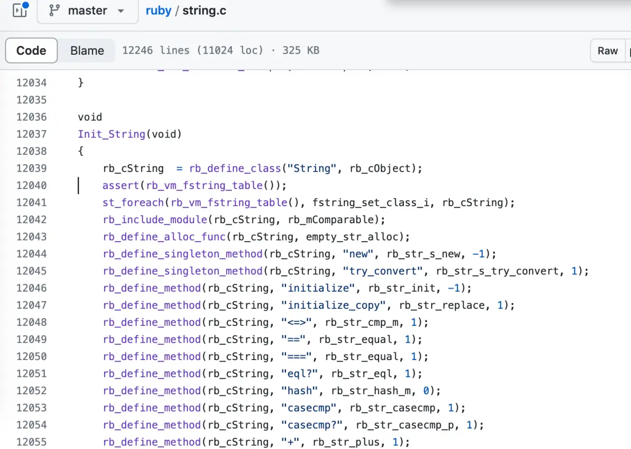Click rb_str_s_new in the code
The width and height of the screenshot is (631, 449).
tap(423, 254)
